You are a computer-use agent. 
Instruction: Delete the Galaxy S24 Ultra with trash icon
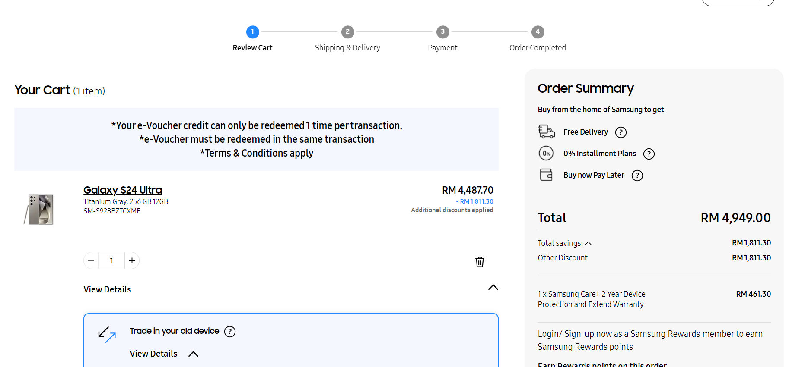pyautogui.click(x=480, y=262)
